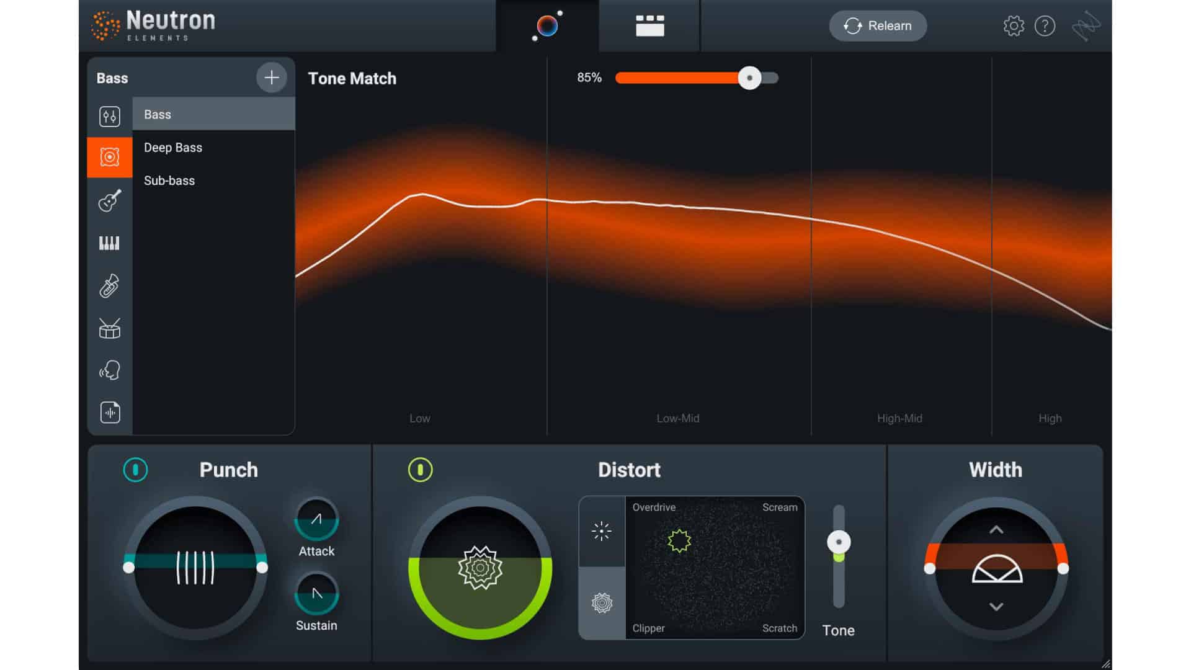
Task: Click the Tone Match heading
Action: (352, 78)
